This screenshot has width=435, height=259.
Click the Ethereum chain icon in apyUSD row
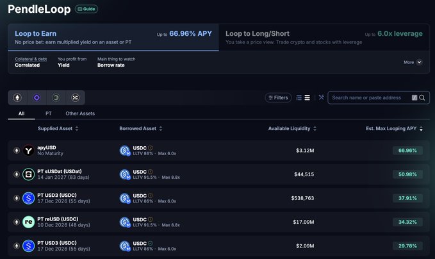tap(17, 151)
